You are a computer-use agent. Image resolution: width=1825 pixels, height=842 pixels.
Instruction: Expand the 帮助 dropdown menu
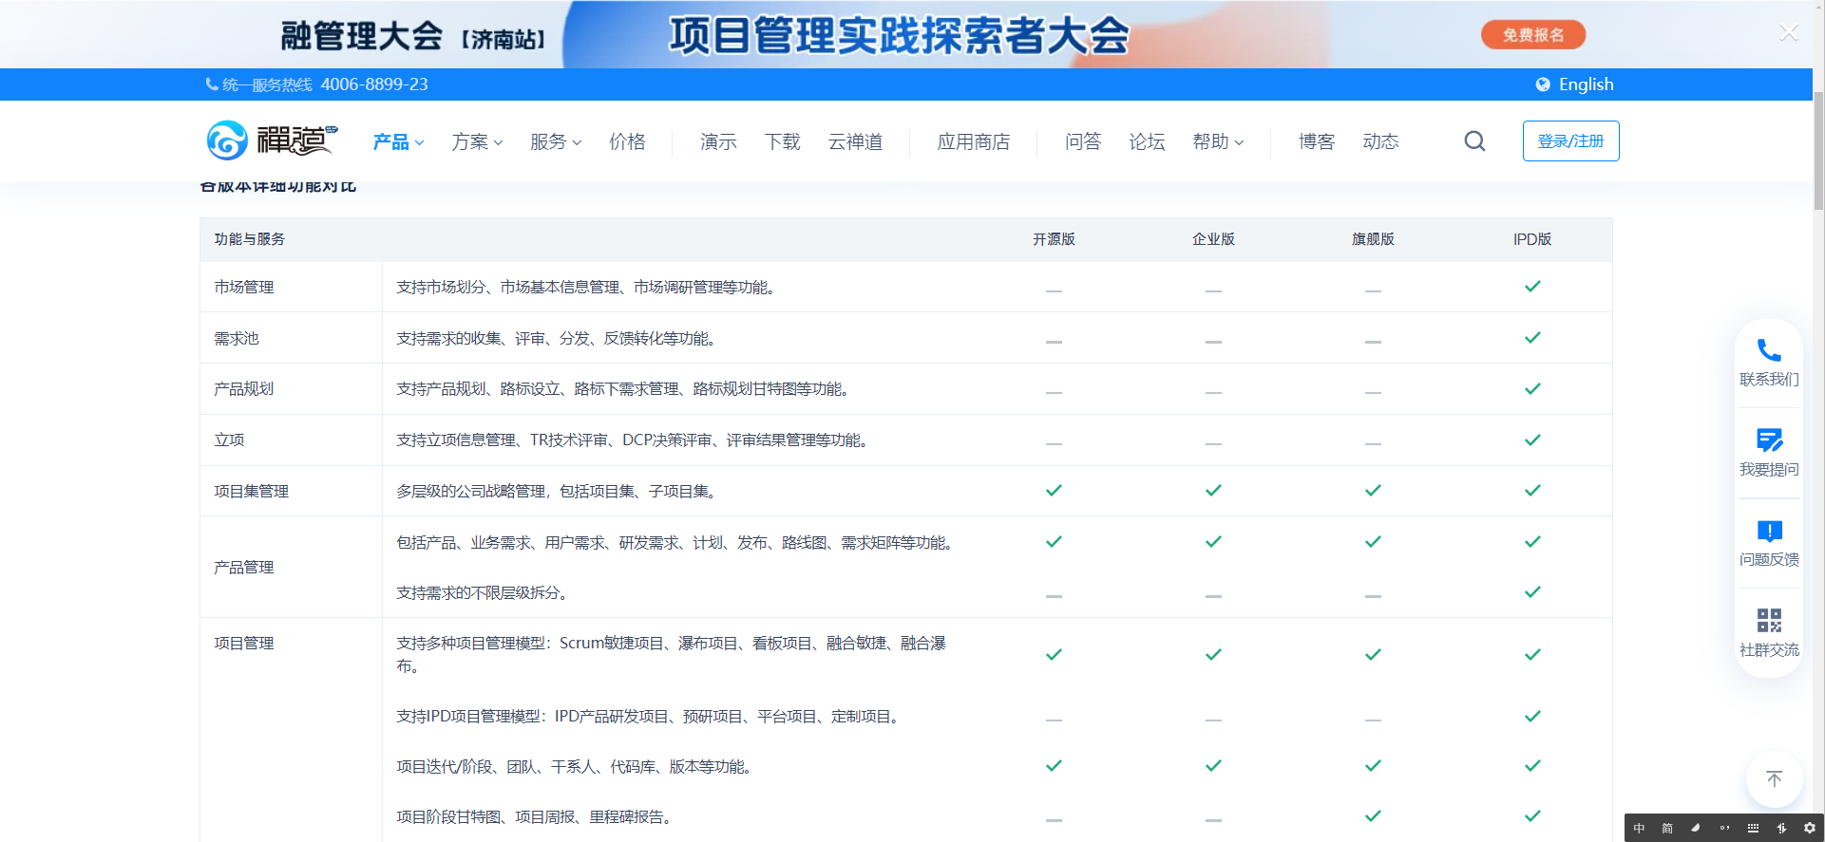click(1218, 141)
